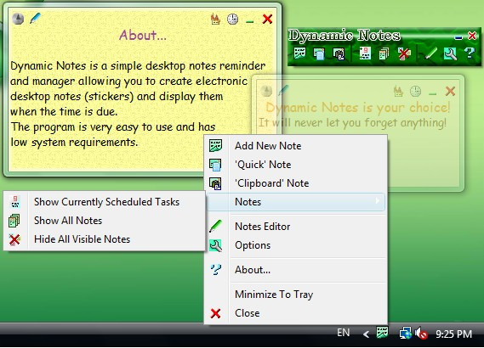This screenshot has width=484, height=348.
Task: Close the About note with red X
Action: pos(267,19)
